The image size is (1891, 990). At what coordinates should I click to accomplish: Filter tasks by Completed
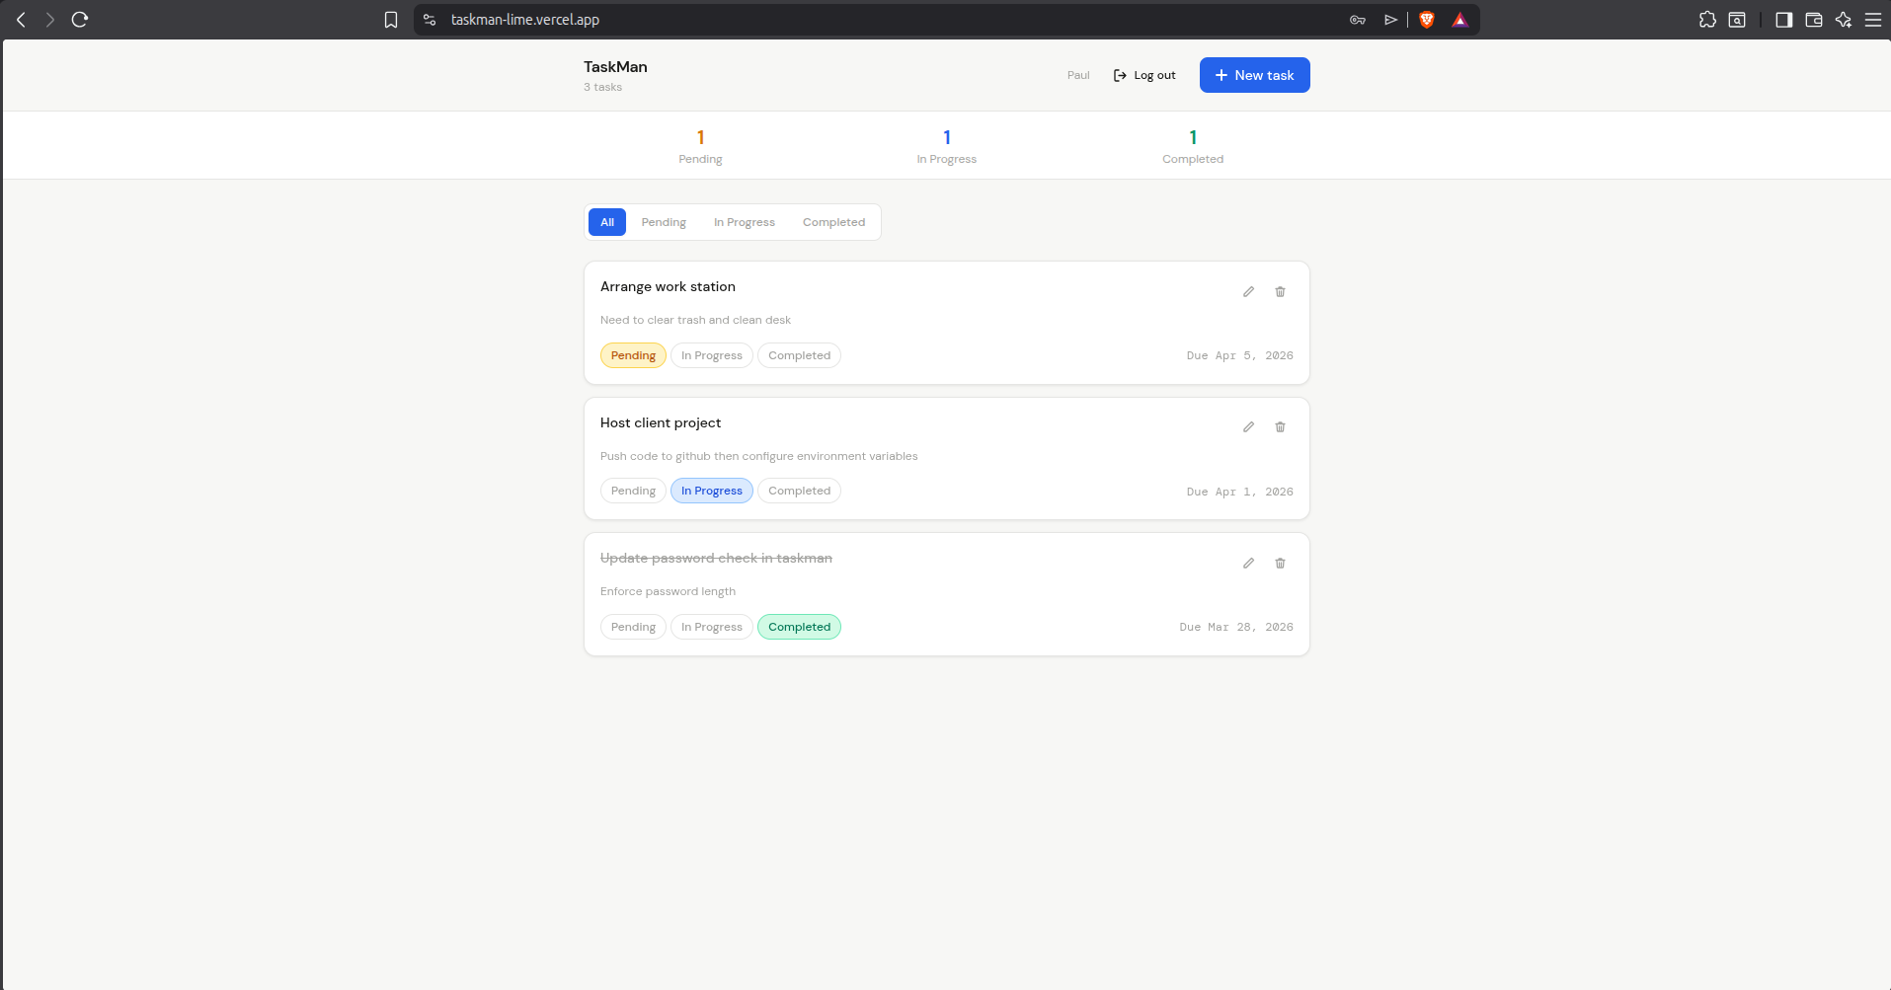click(x=833, y=222)
